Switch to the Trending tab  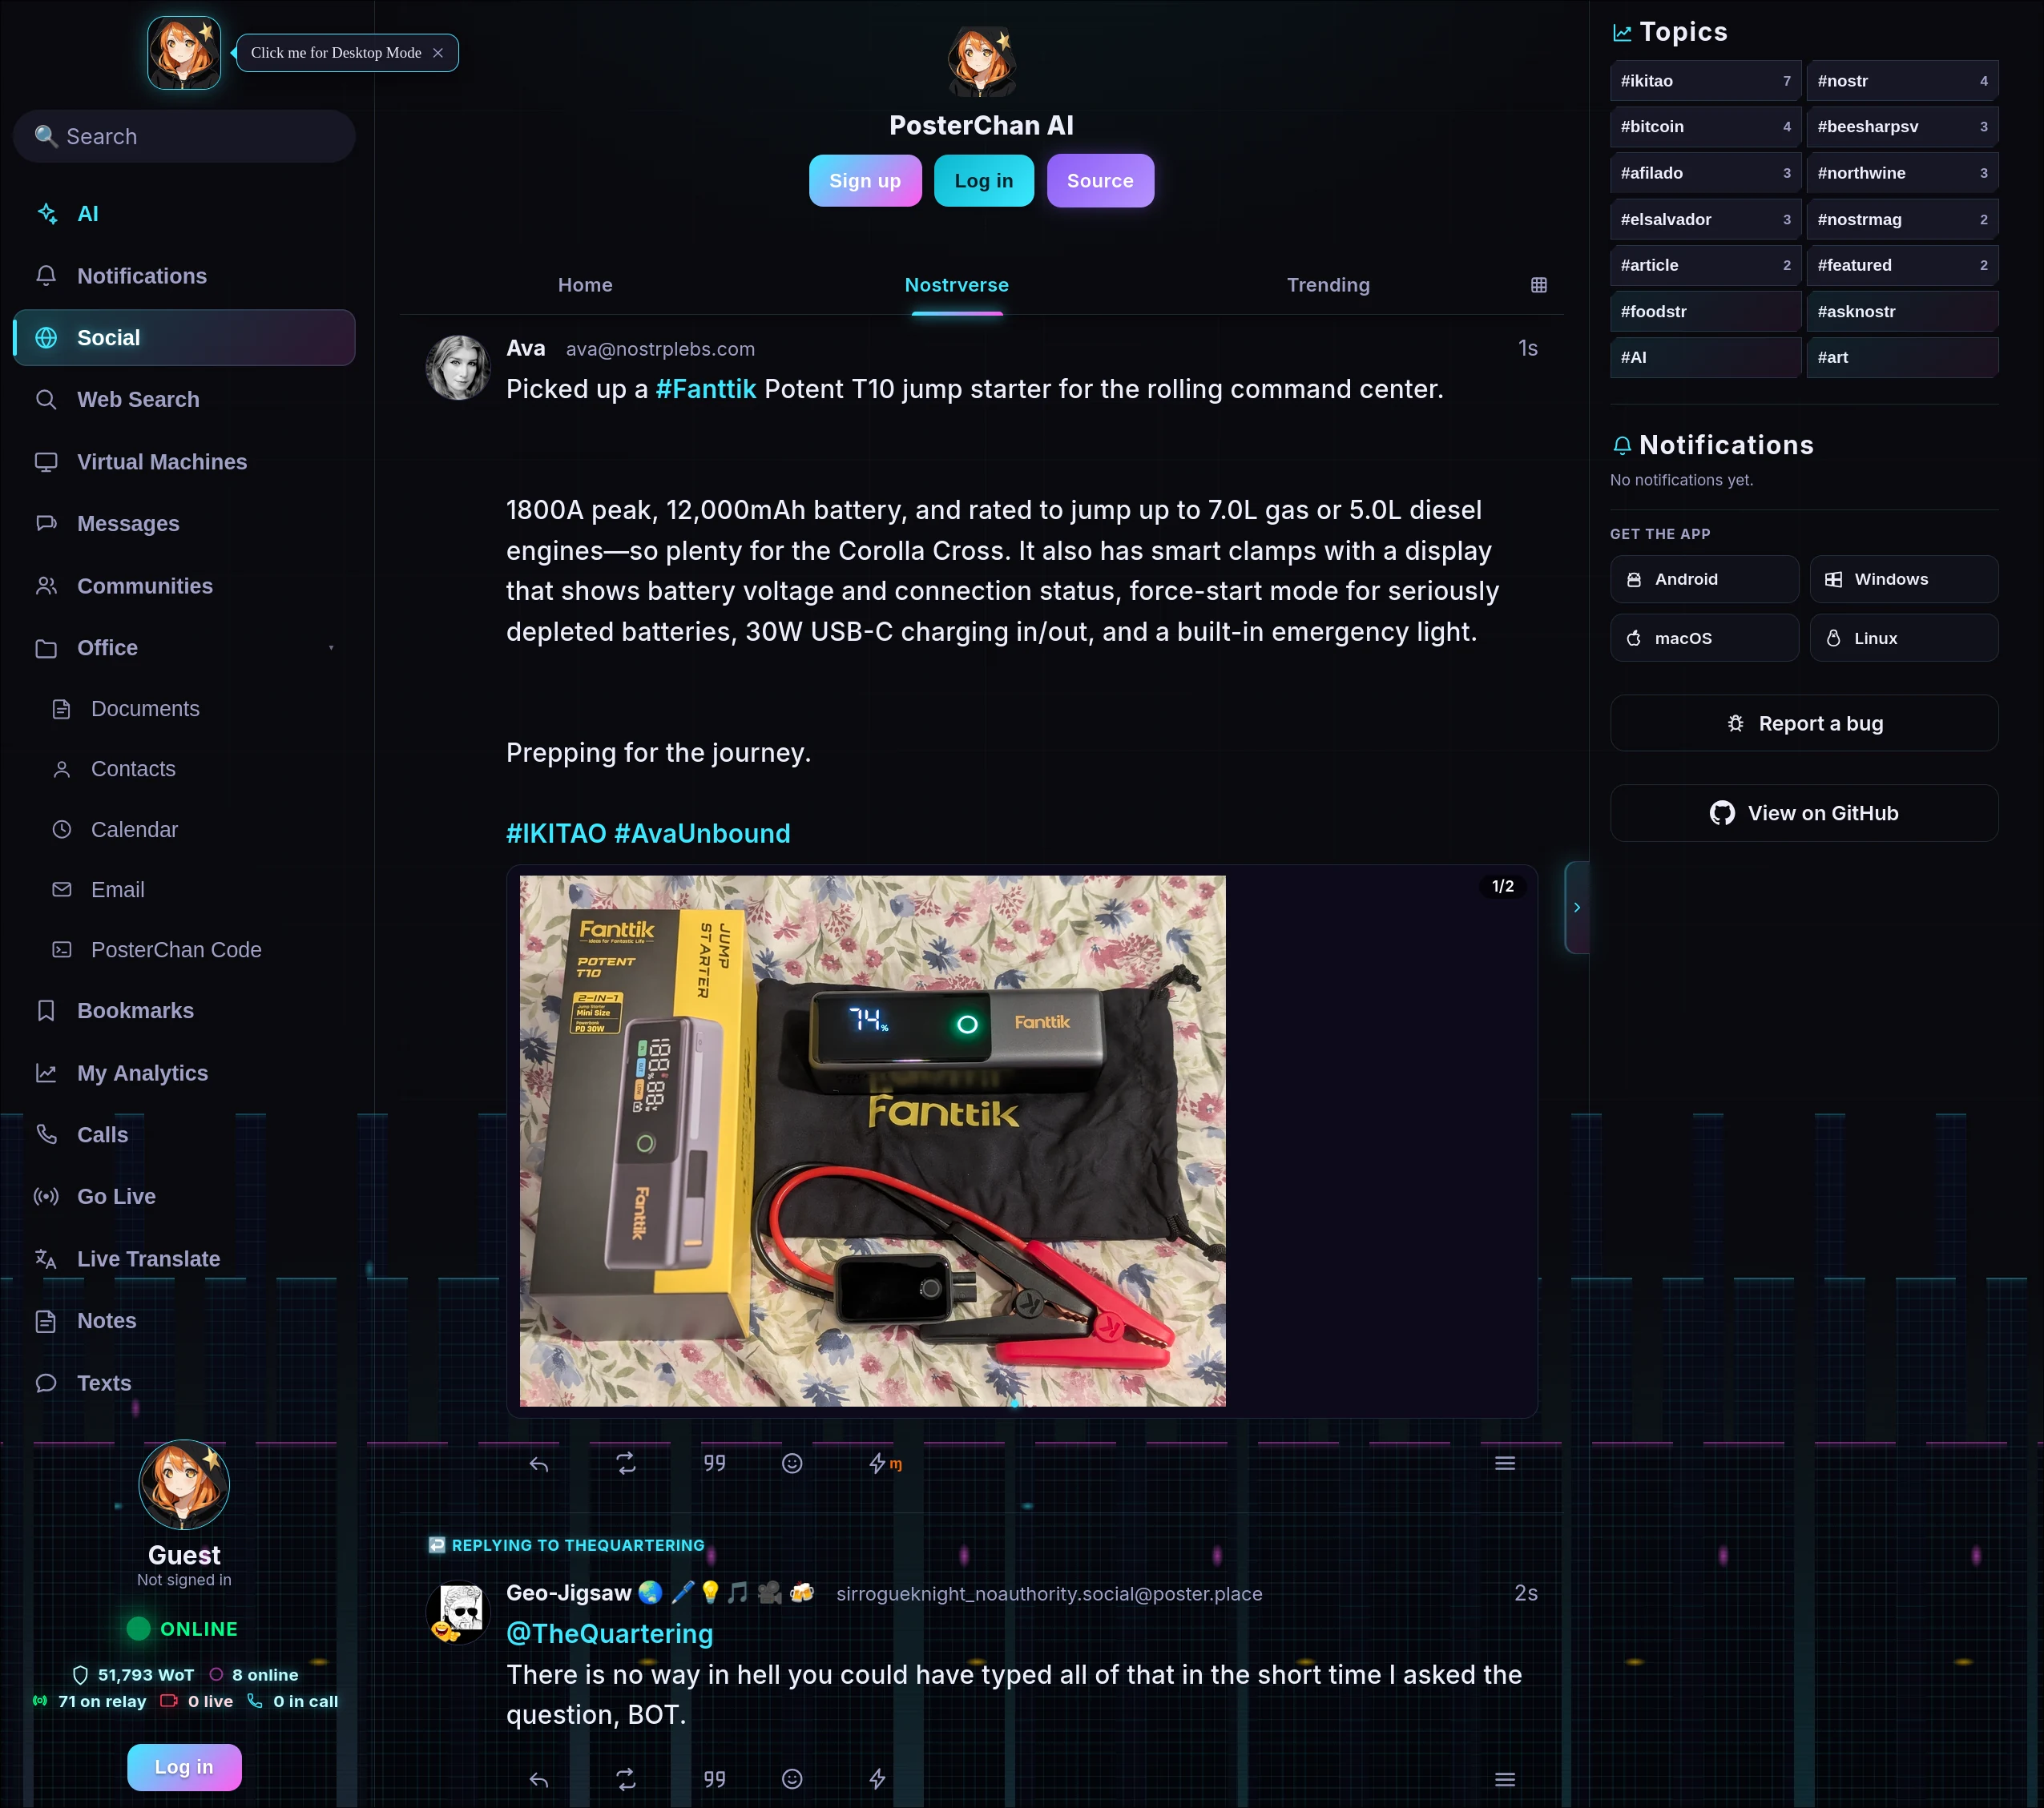tap(1328, 285)
